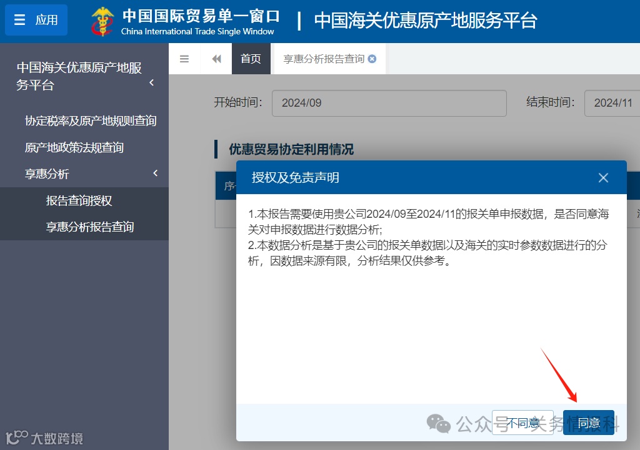Click the double-left arrow tab scroll icon
The height and width of the screenshot is (450, 640).
(216, 59)
